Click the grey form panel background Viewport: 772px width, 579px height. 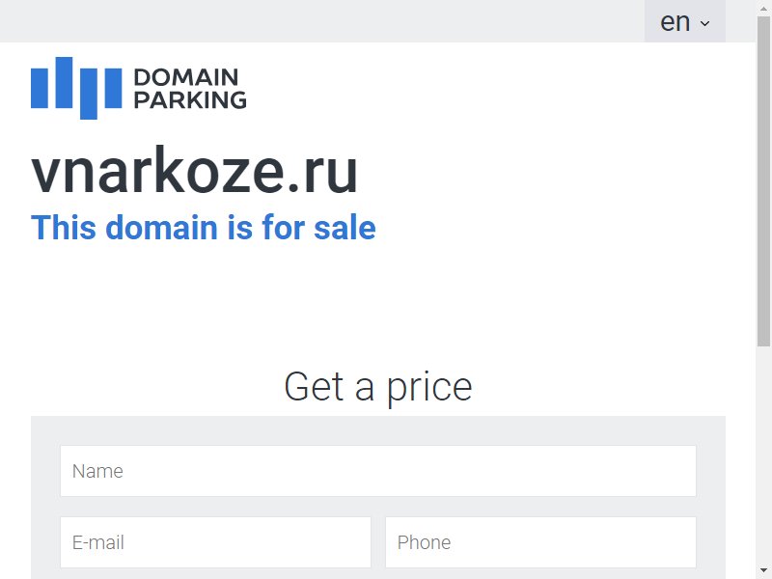tap(378, 430)
